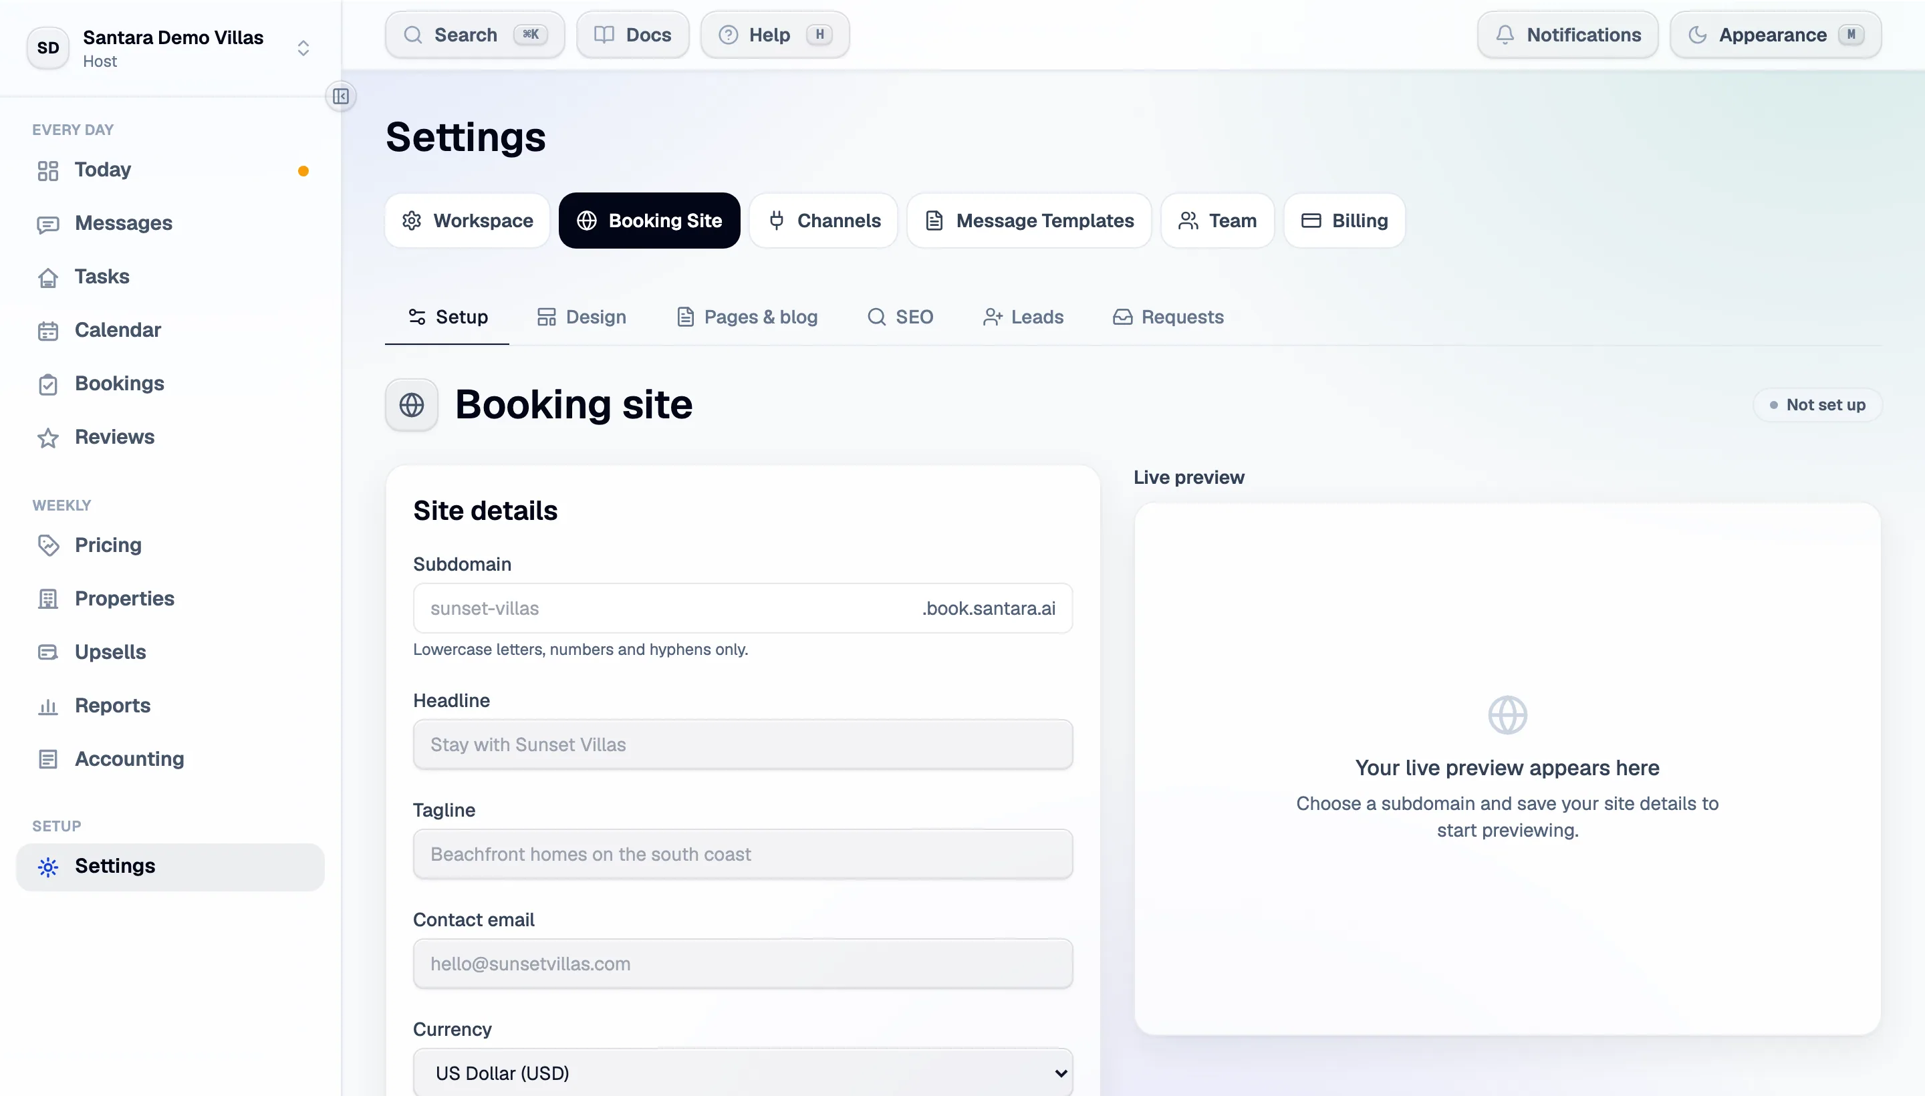Click the Tasks house icon
This screenshot has width=1925, height=1096.
[x=47, y=278]
